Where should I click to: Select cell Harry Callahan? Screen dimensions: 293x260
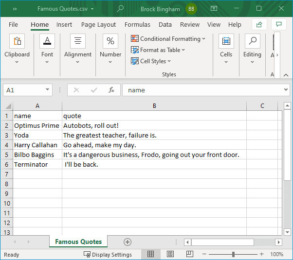pyautogui.click(x=37, y=145)
